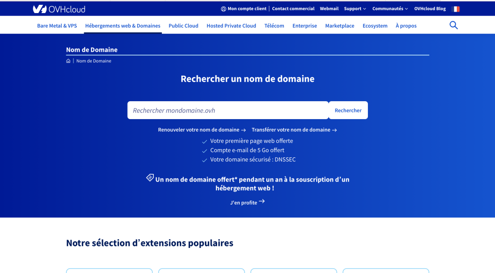Click the J'en profite link
495x273 pixels.
coord(247,202)
